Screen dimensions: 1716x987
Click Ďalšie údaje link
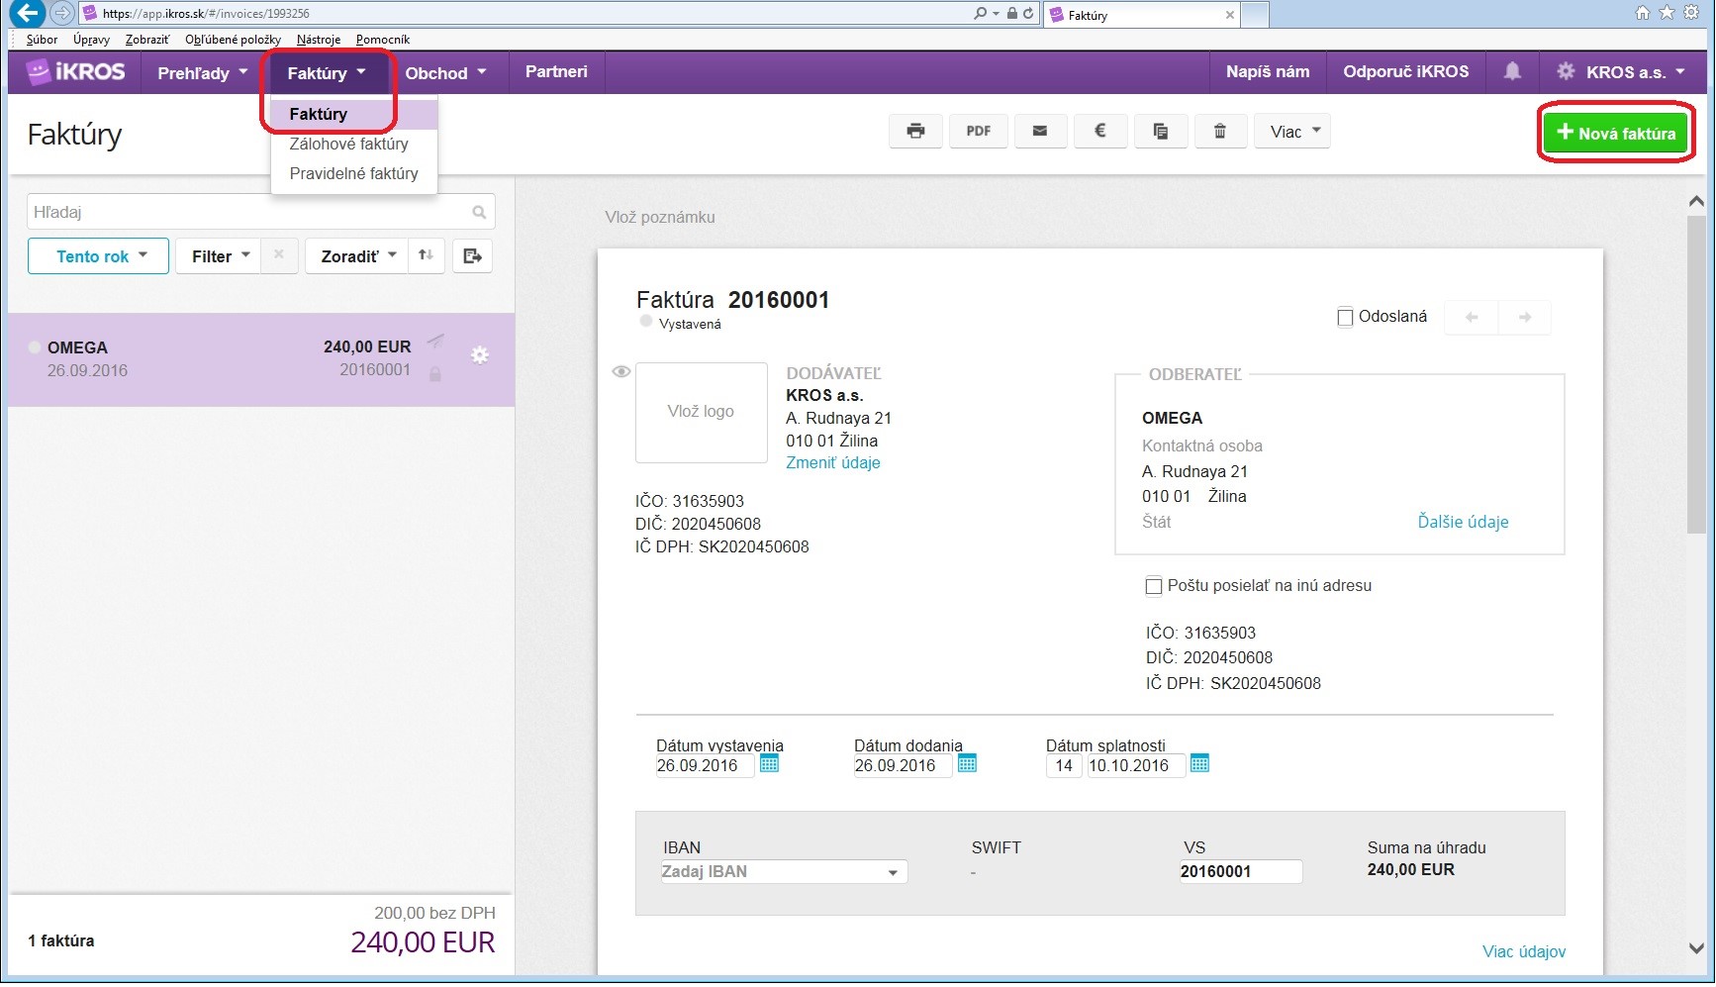[1463, 523]
